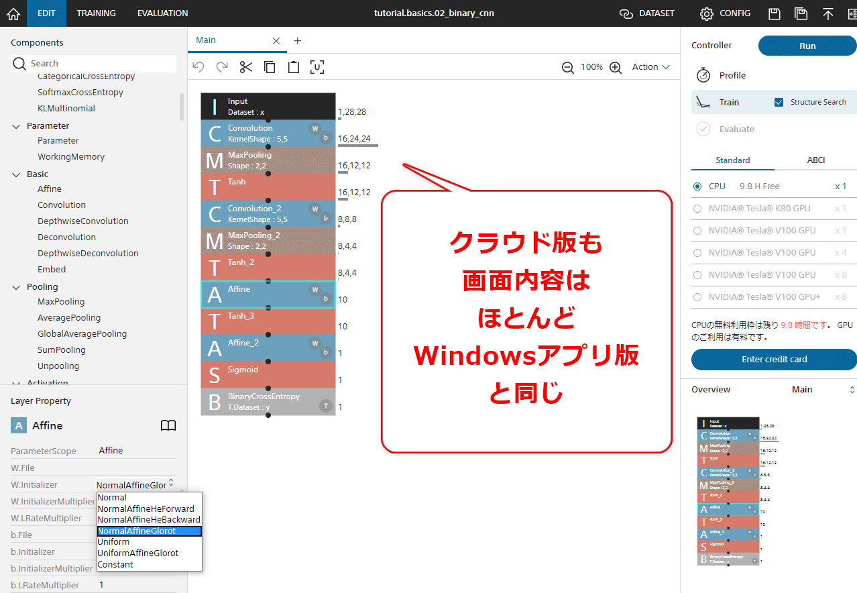The height and width of the screenshot is (593, 857).
Task: Click the Paste icon in the edit toolbar
Action: tap(292, 66)
